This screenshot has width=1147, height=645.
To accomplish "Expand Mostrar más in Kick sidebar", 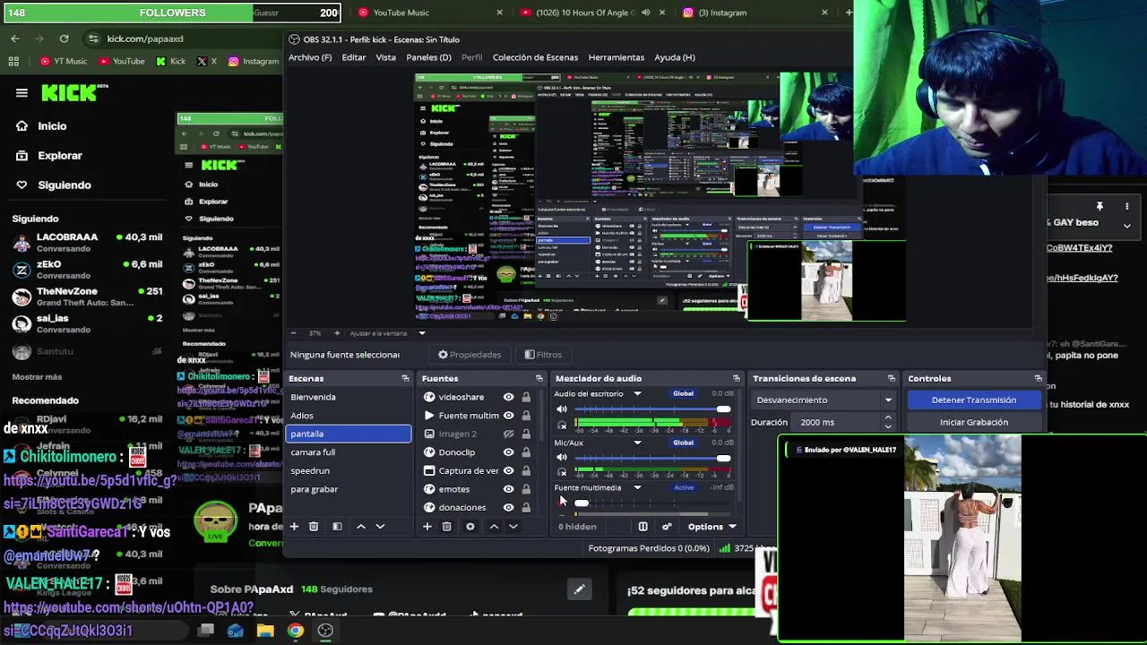I will 37,377.
